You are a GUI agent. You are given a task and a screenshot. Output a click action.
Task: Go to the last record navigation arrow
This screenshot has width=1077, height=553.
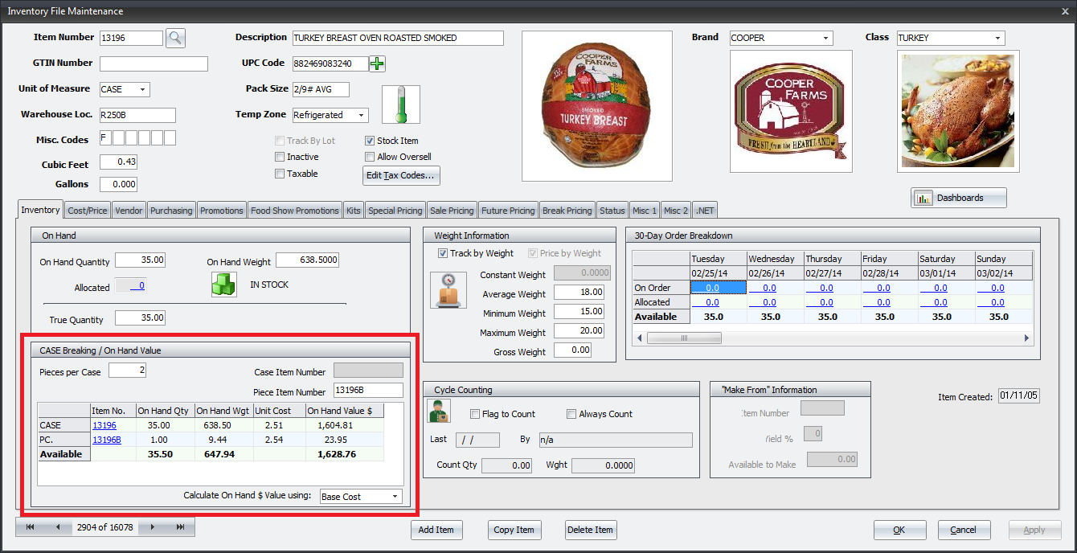[180, 527]
